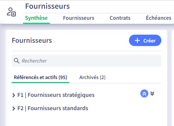174x126 pixels.
Task: Click the plus icon in Créer button
Action: [x=137, y=40]
